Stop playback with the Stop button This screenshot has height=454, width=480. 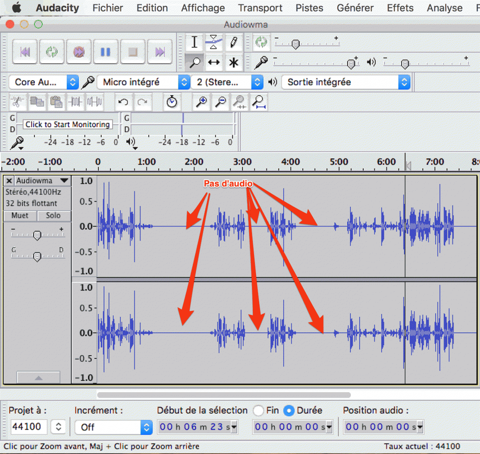(133, 52)
